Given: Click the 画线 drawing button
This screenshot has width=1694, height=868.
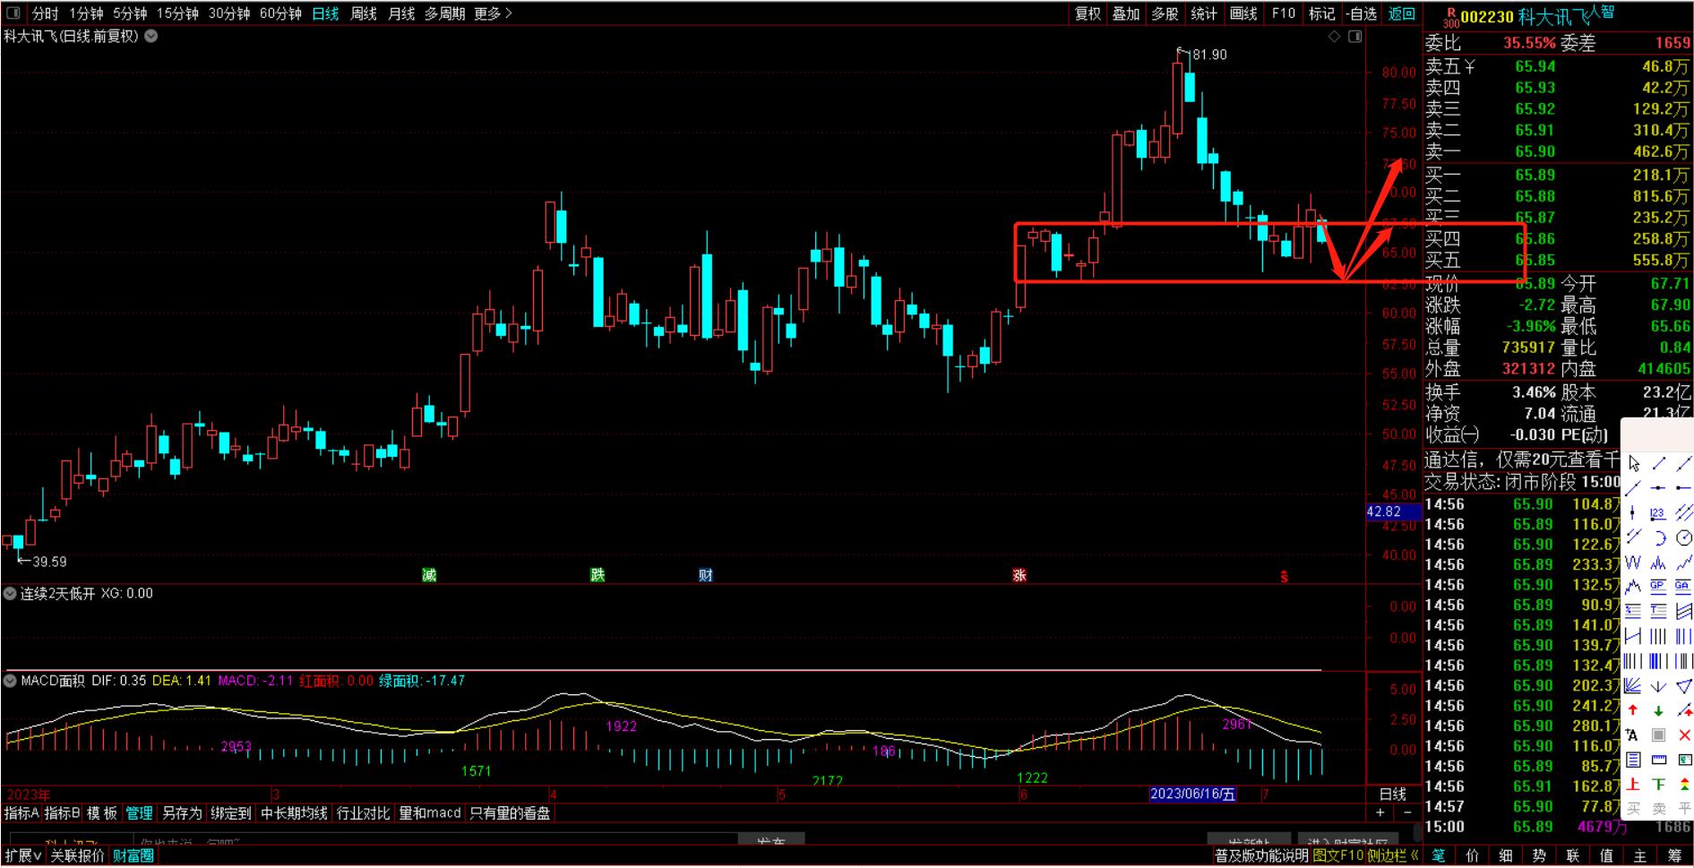Looking at the screenshot, I should click(1243, 13).
